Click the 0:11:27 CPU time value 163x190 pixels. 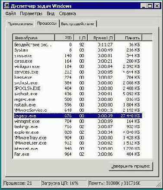point(105,45)
